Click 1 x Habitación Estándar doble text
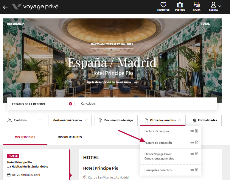 pos(28,166)
